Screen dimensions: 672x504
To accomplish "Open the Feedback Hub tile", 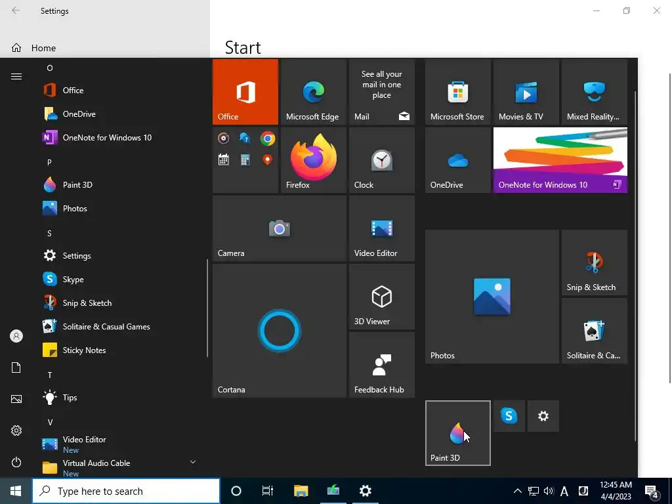I will tap(381, 365).
